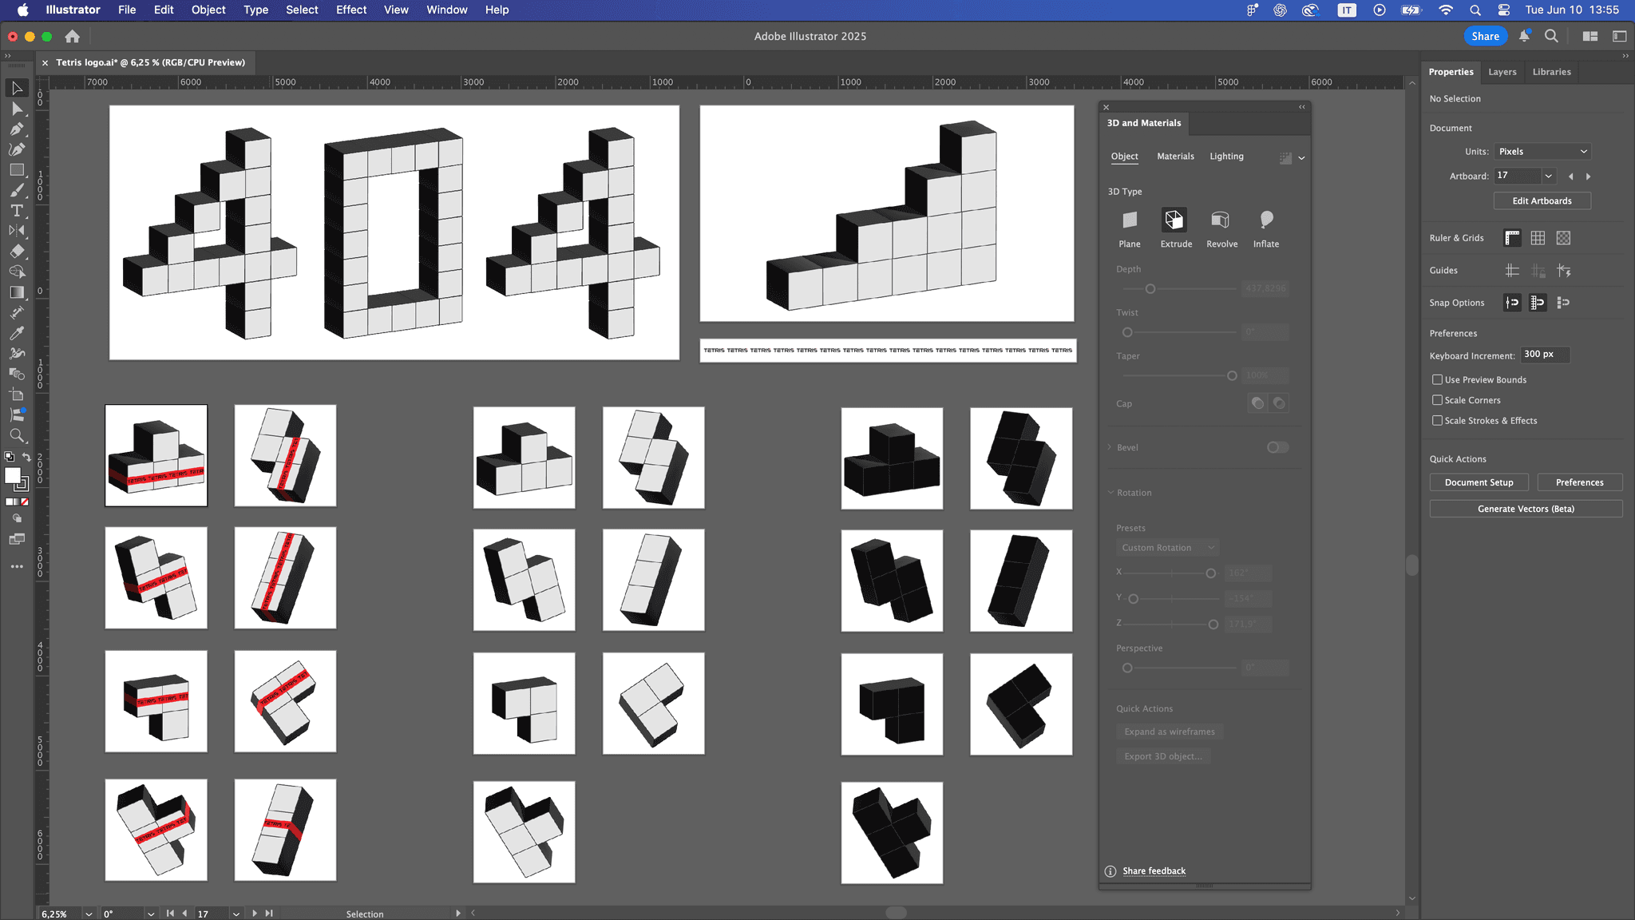
Task: Click the Depth slider handle
Action: [1150, 289]
